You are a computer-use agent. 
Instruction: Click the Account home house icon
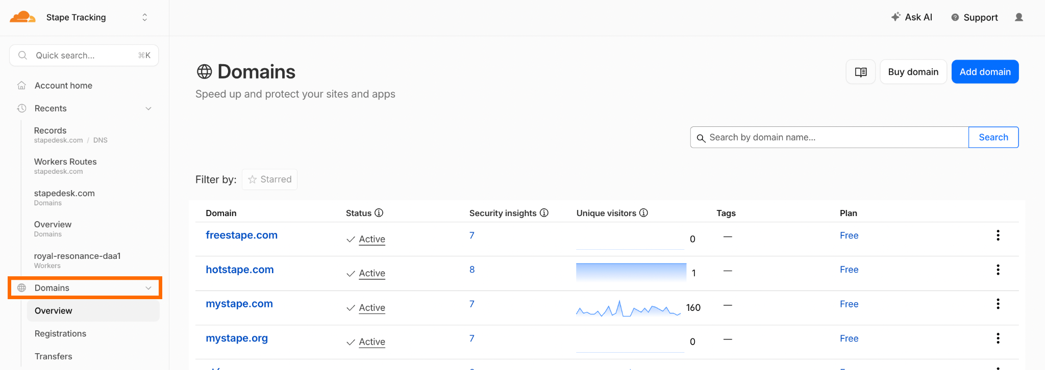click(21, 86)
